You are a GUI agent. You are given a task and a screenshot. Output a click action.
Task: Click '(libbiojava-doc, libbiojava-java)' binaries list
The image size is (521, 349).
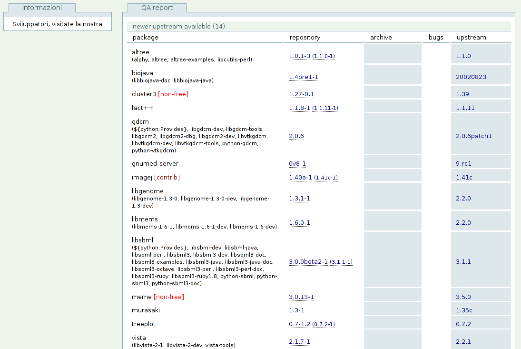172,80
